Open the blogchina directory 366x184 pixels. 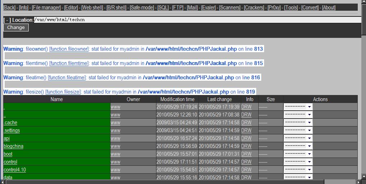point(13,146)
